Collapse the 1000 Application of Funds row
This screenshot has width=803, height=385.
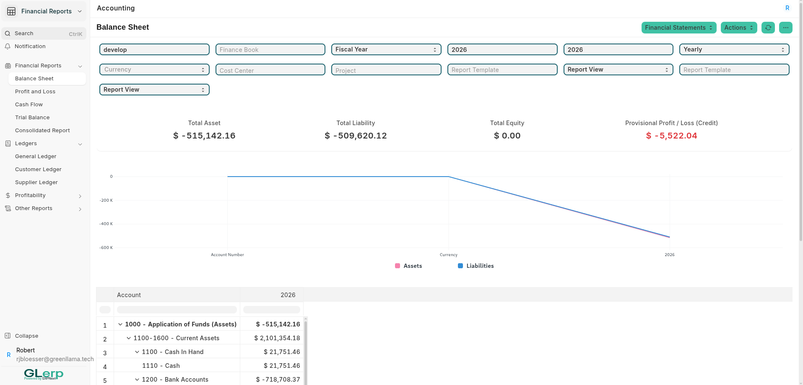point(120,324)
